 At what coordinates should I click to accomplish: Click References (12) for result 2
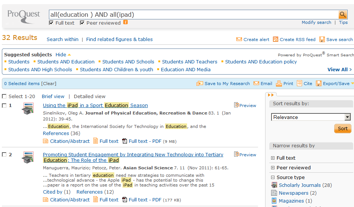[95, 192]
